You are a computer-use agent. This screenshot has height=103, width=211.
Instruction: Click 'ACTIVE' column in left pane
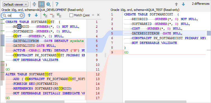click(19, 50)
